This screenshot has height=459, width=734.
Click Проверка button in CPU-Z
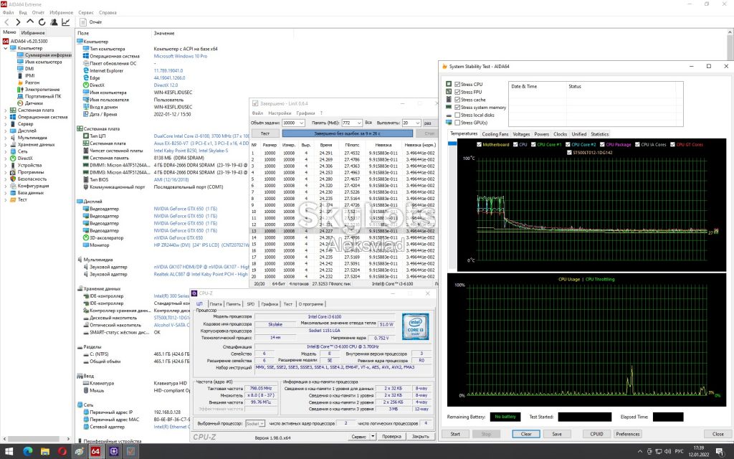click(391, 437)
